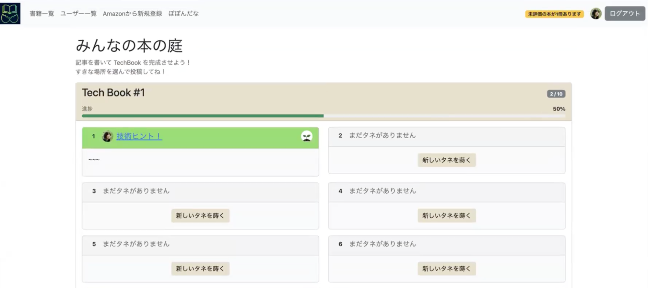Open the 技術ヒント！ article link

139,136
